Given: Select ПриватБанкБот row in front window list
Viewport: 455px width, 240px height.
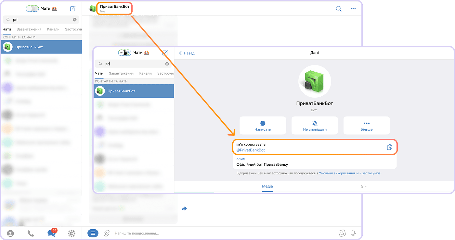Looking at the screenshot, I should pos(134,91).
